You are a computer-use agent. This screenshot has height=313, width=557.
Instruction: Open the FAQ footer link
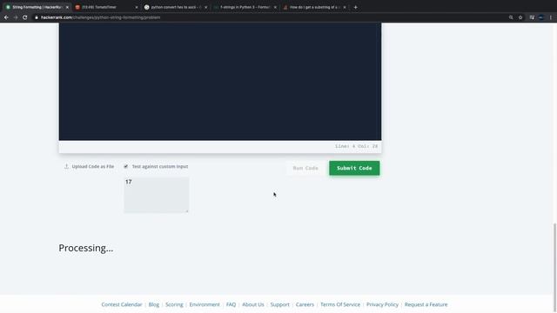tap(231, 304)
